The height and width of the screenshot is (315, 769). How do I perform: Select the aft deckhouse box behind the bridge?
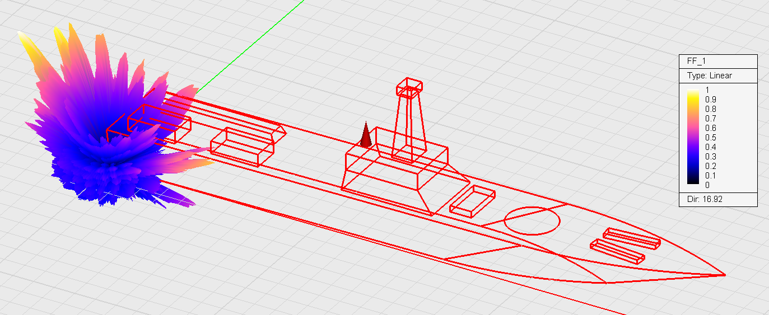(242, 147)
